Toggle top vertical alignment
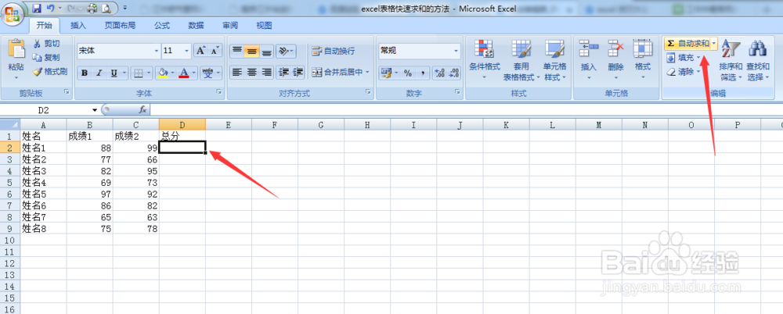 click(236, 50)
